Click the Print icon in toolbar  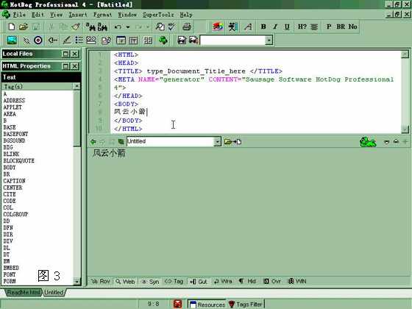point(187,26)
